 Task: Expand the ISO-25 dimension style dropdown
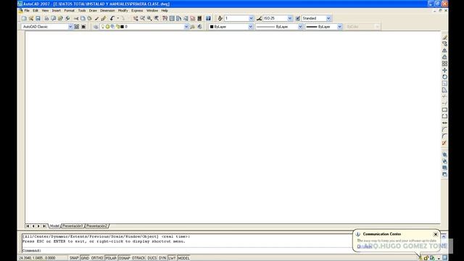290,18
